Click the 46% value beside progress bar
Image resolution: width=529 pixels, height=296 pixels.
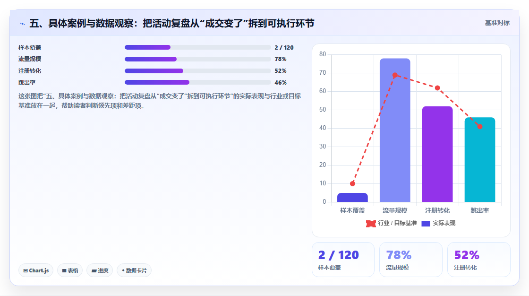[281, 82]
